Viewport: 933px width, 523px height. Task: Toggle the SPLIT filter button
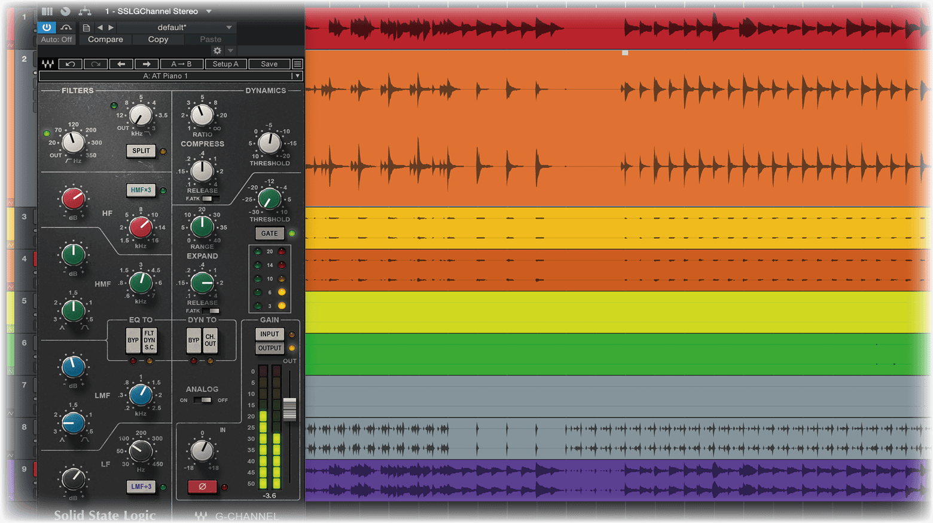pyautogui.click(x=141, y=150)
